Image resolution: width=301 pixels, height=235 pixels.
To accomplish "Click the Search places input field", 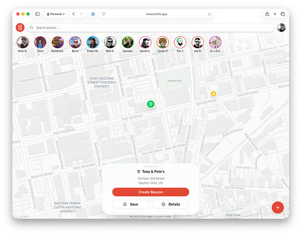I will [151, 28].
